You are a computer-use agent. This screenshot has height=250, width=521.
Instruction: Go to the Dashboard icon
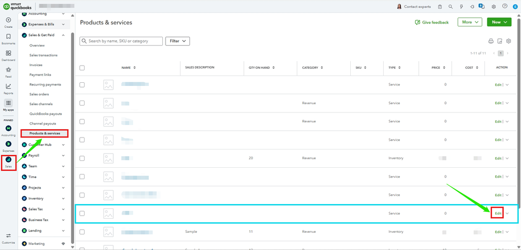click(8, 53)
